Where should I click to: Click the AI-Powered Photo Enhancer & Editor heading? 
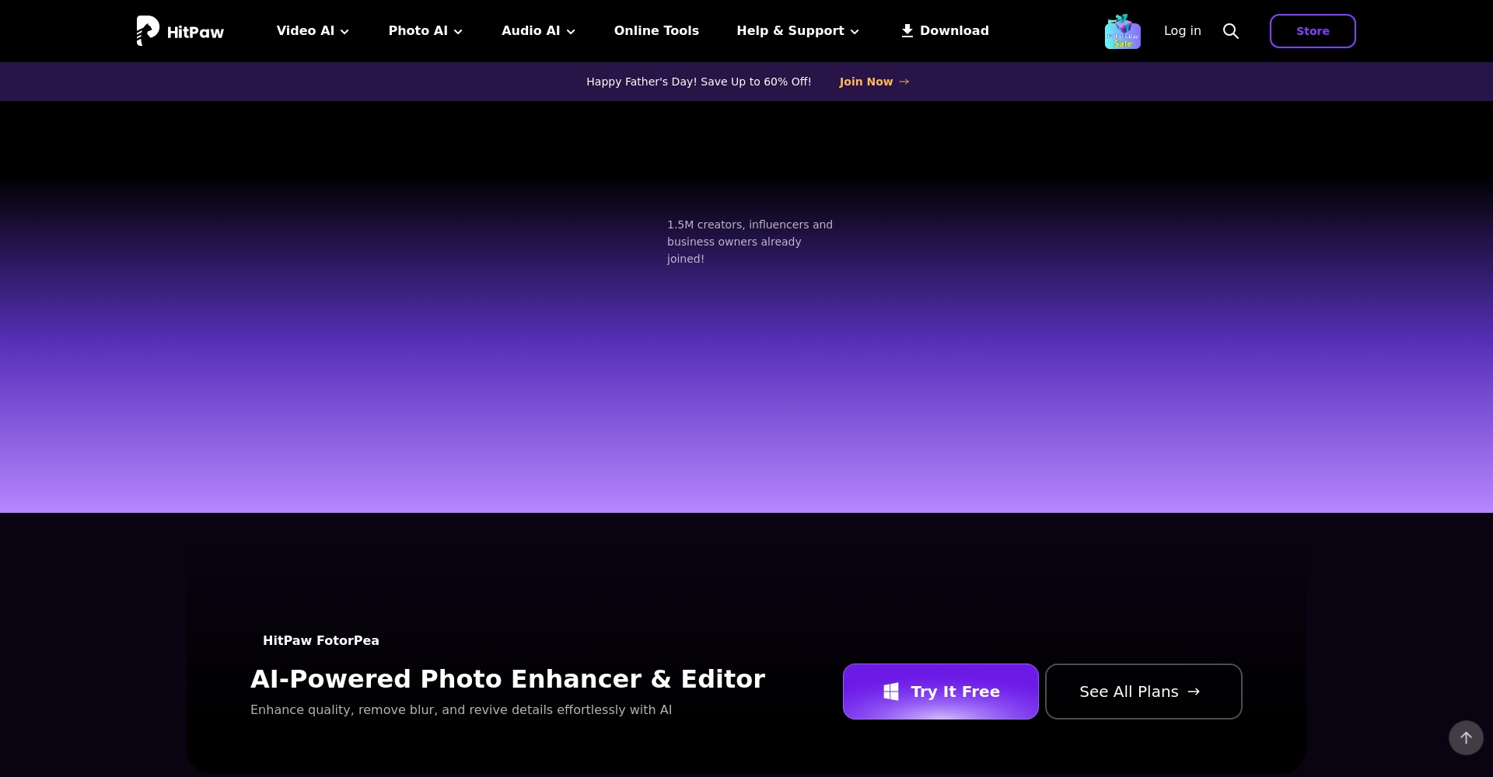(508, 679)
